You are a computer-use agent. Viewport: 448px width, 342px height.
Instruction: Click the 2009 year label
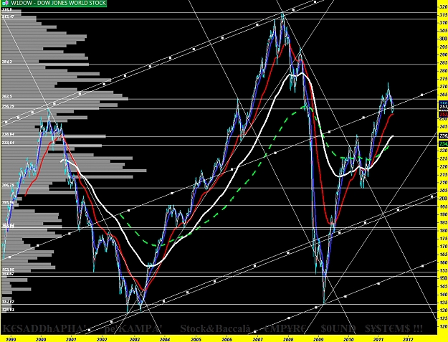point(318,339)
